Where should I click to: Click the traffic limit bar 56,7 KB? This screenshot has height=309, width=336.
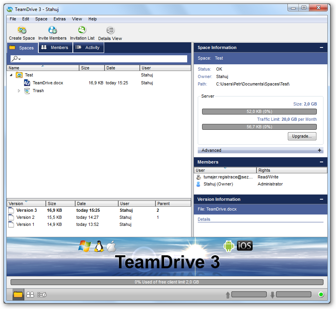point(259,127)
